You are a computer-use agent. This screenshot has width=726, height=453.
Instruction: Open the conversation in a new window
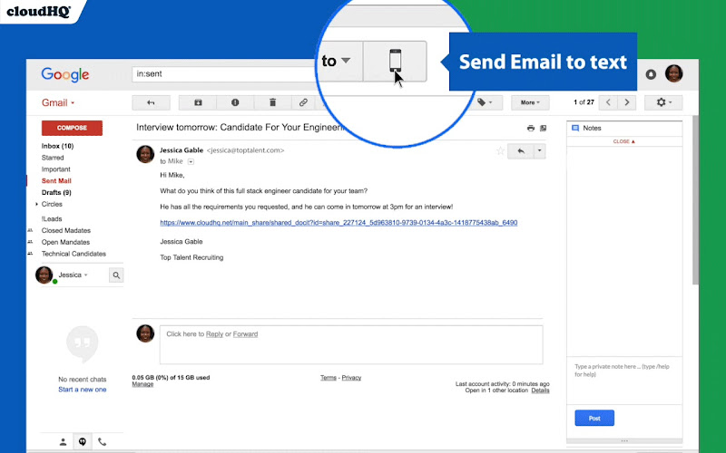543,128
